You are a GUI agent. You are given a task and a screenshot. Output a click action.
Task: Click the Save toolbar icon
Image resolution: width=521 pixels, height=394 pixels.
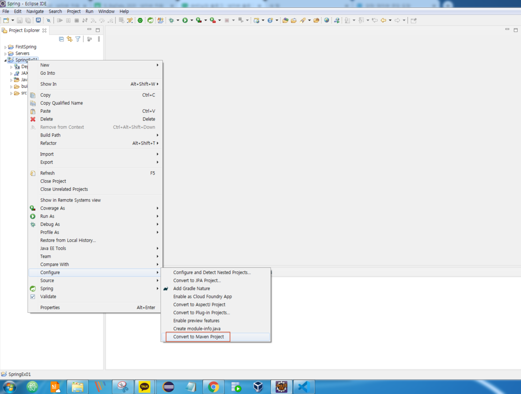(20, 20)
